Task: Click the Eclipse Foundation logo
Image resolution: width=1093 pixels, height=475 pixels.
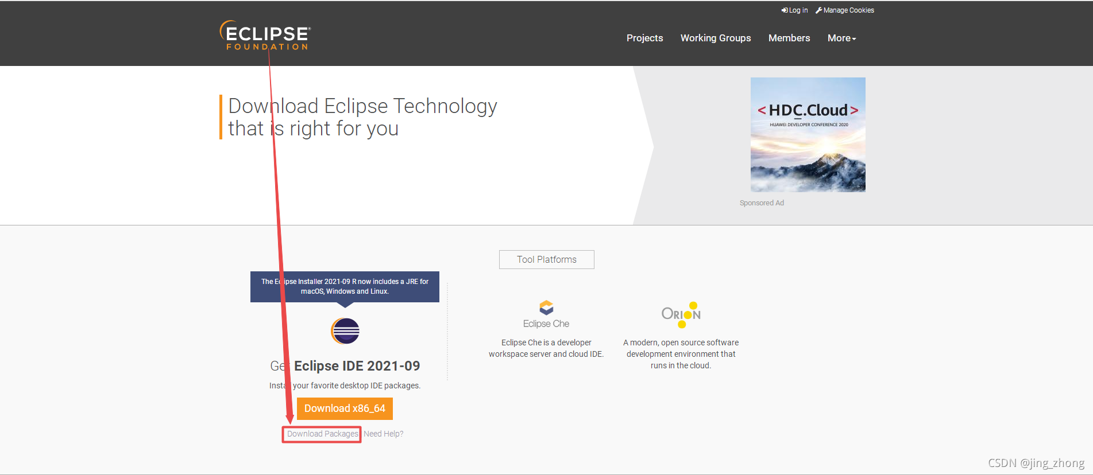Action: [x=265, y=36]
